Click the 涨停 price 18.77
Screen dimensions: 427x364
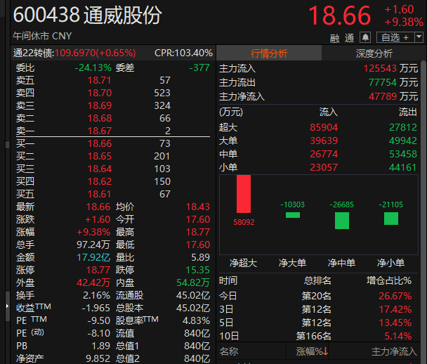coord(98,270)
